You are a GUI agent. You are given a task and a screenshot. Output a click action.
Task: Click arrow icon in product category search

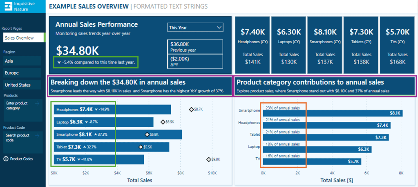(x=38, y=103)
